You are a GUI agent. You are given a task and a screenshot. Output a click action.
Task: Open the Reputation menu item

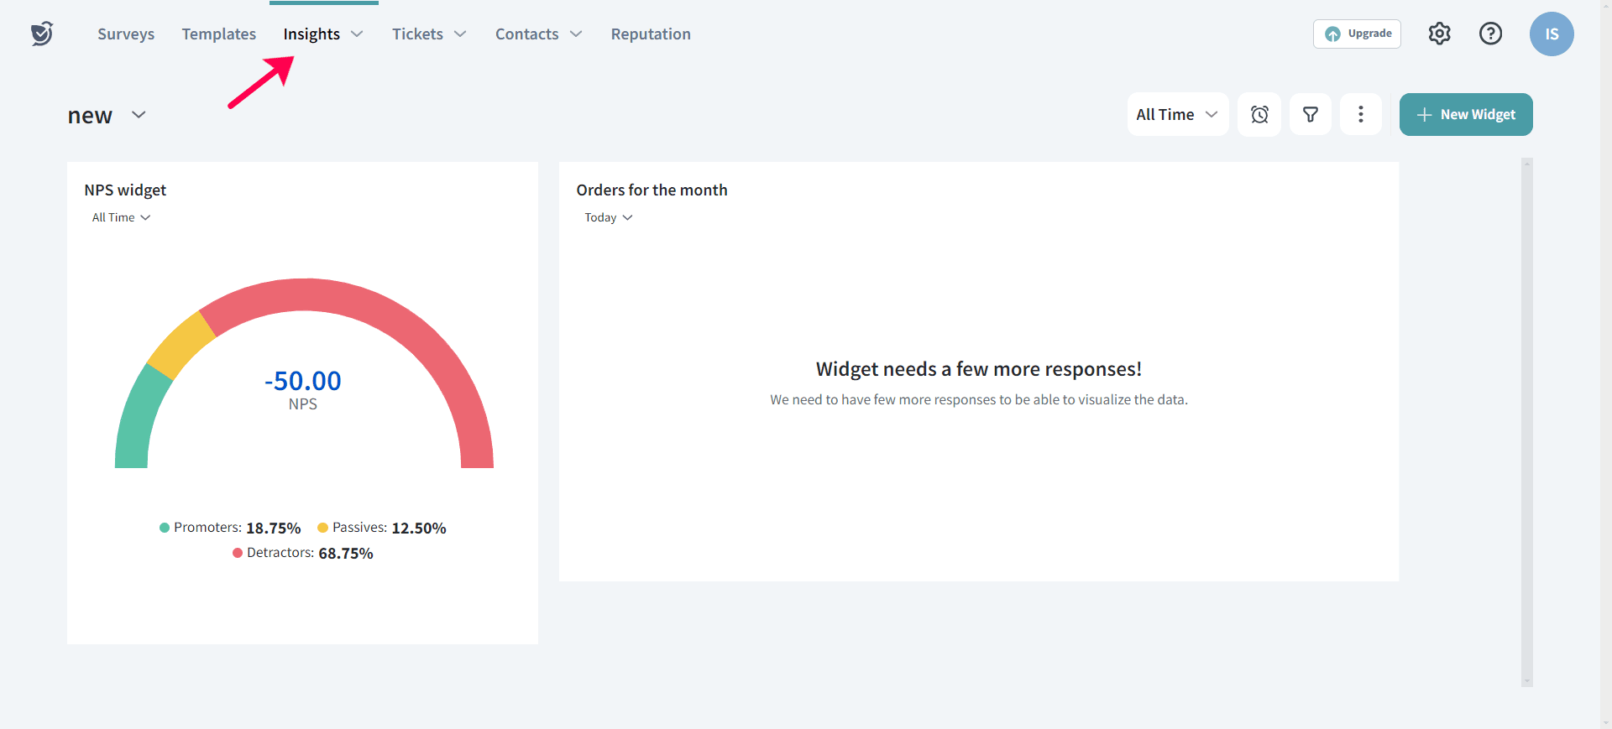[x=651, y=34]
